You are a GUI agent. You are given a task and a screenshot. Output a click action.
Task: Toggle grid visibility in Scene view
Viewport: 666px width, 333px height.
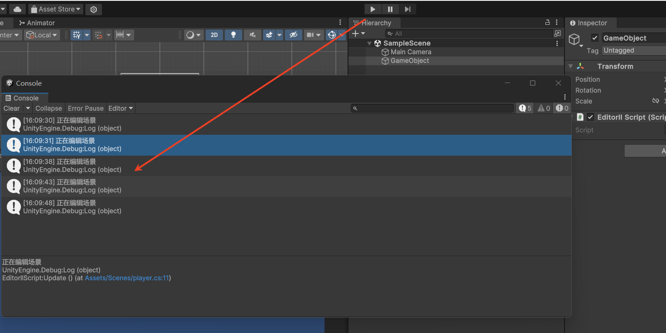(x=77, y=35)
